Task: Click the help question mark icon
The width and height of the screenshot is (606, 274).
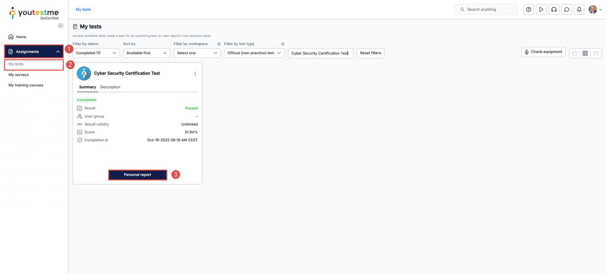Action: [x=528, y=9]
